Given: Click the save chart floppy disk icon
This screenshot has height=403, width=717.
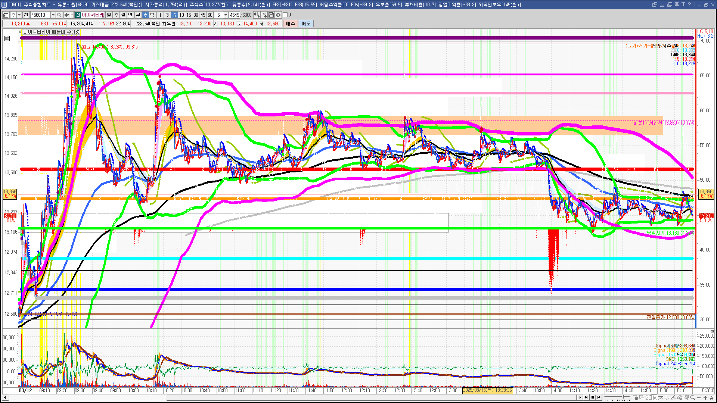Looking at the screenshot, I should tap(271, 15).
